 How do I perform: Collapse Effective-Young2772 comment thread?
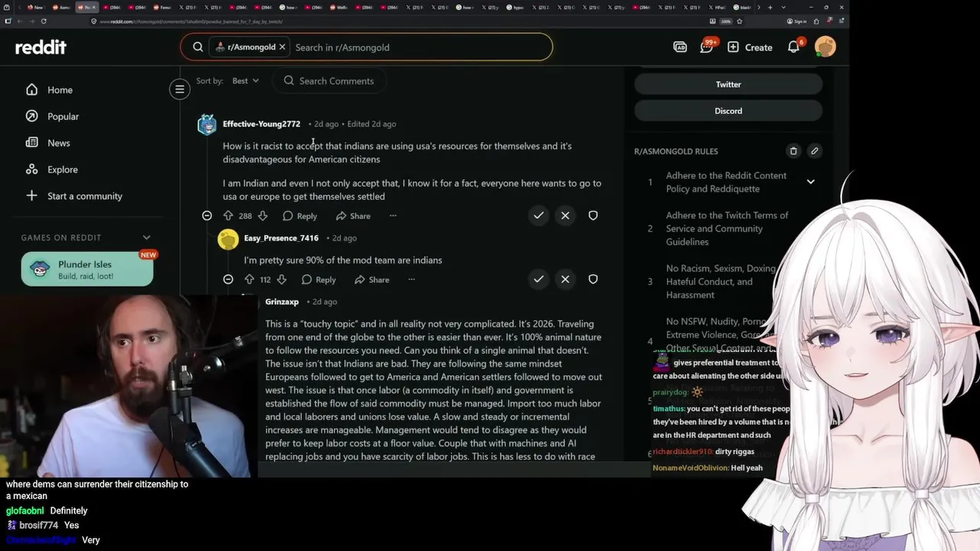click(207, 216)
